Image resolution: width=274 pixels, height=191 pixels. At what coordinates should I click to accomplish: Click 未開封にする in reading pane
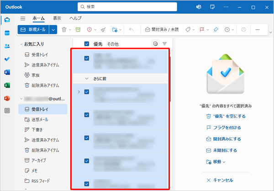222,150
